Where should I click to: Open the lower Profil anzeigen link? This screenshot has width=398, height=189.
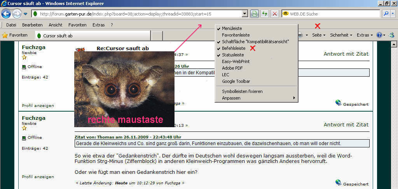point(38,177)
